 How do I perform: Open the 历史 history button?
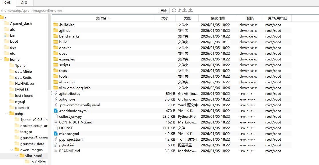click(x=164, y=11)
